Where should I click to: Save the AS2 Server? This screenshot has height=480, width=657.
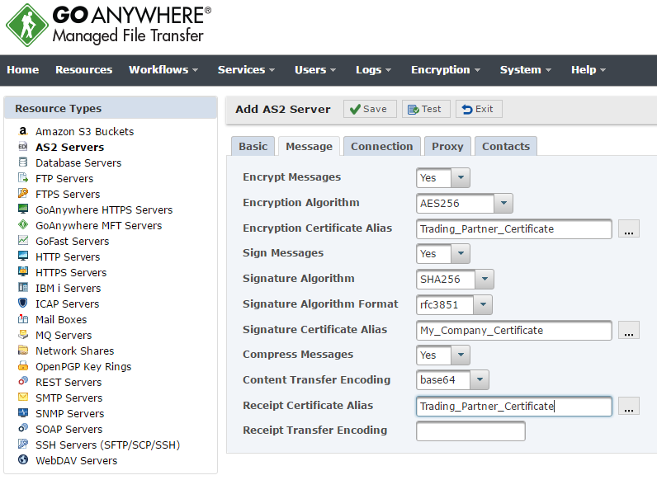370,109
